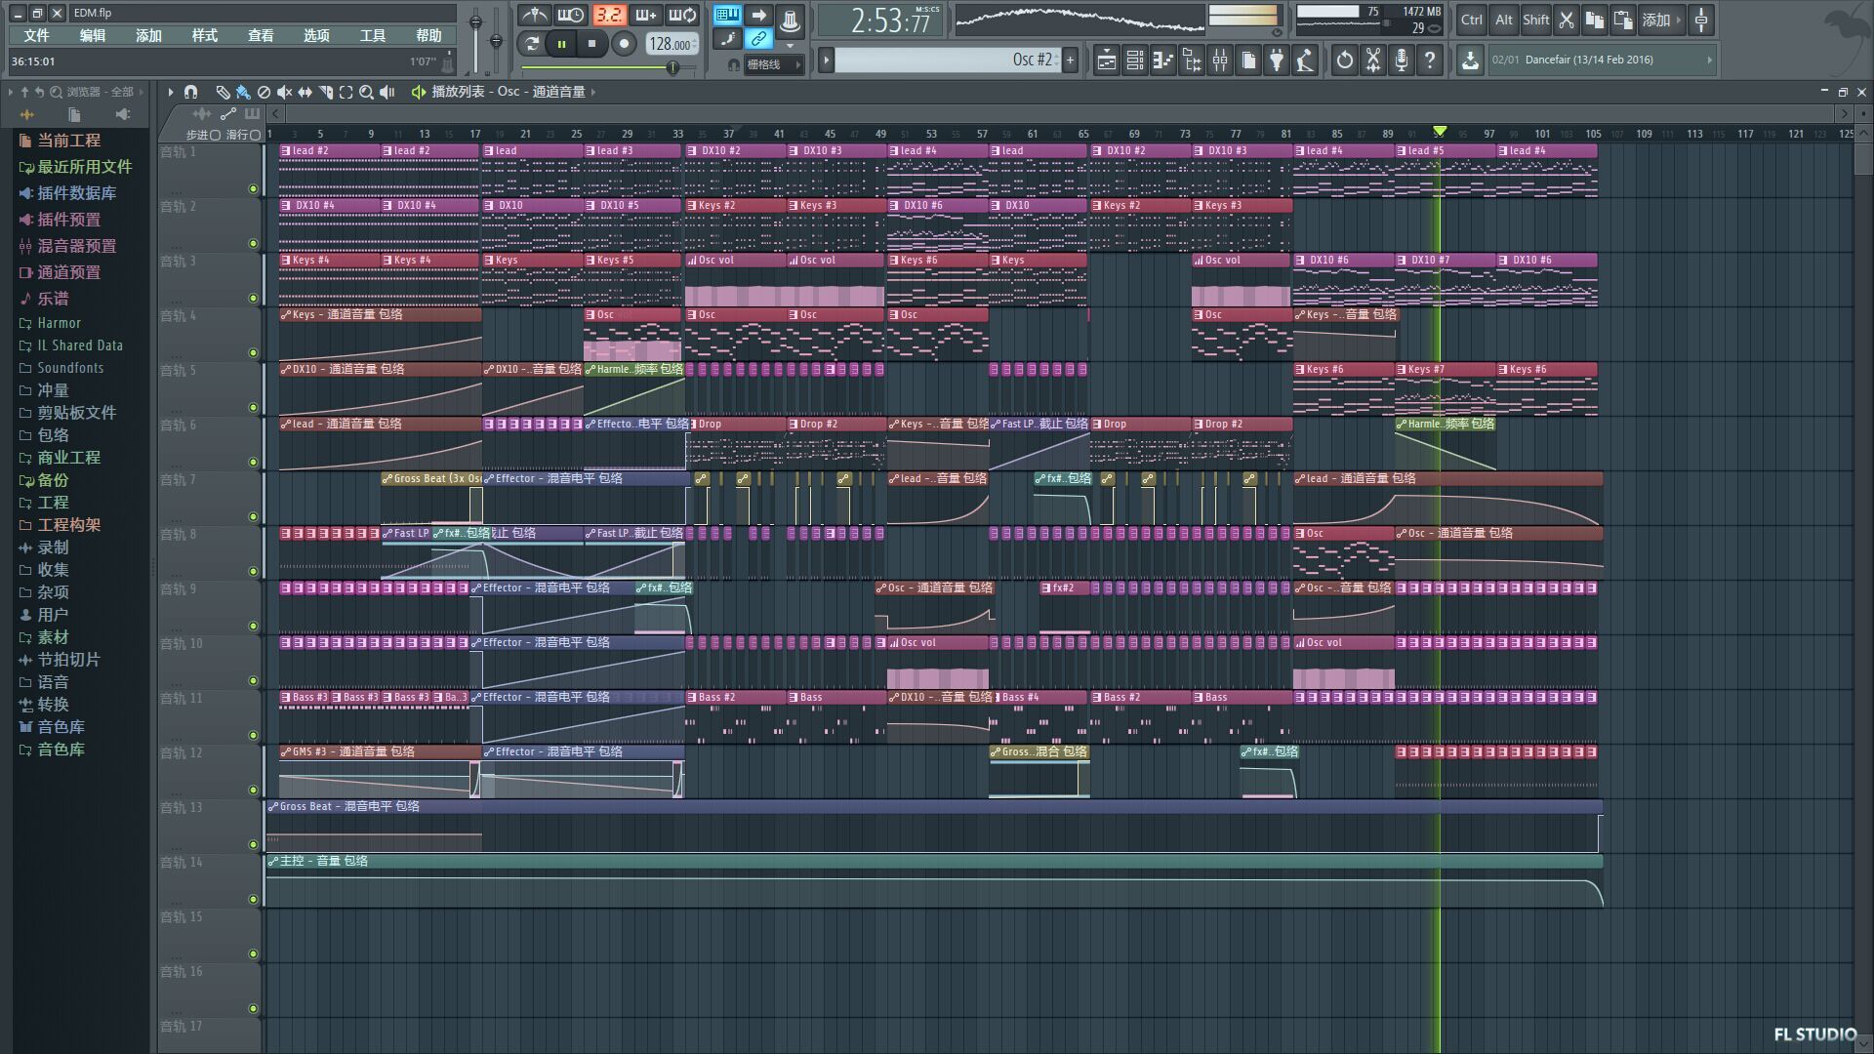The width and height of the screenshot is (1874, 1054).
Task: Toggle step editing mode icon
Action: [727, 39]
